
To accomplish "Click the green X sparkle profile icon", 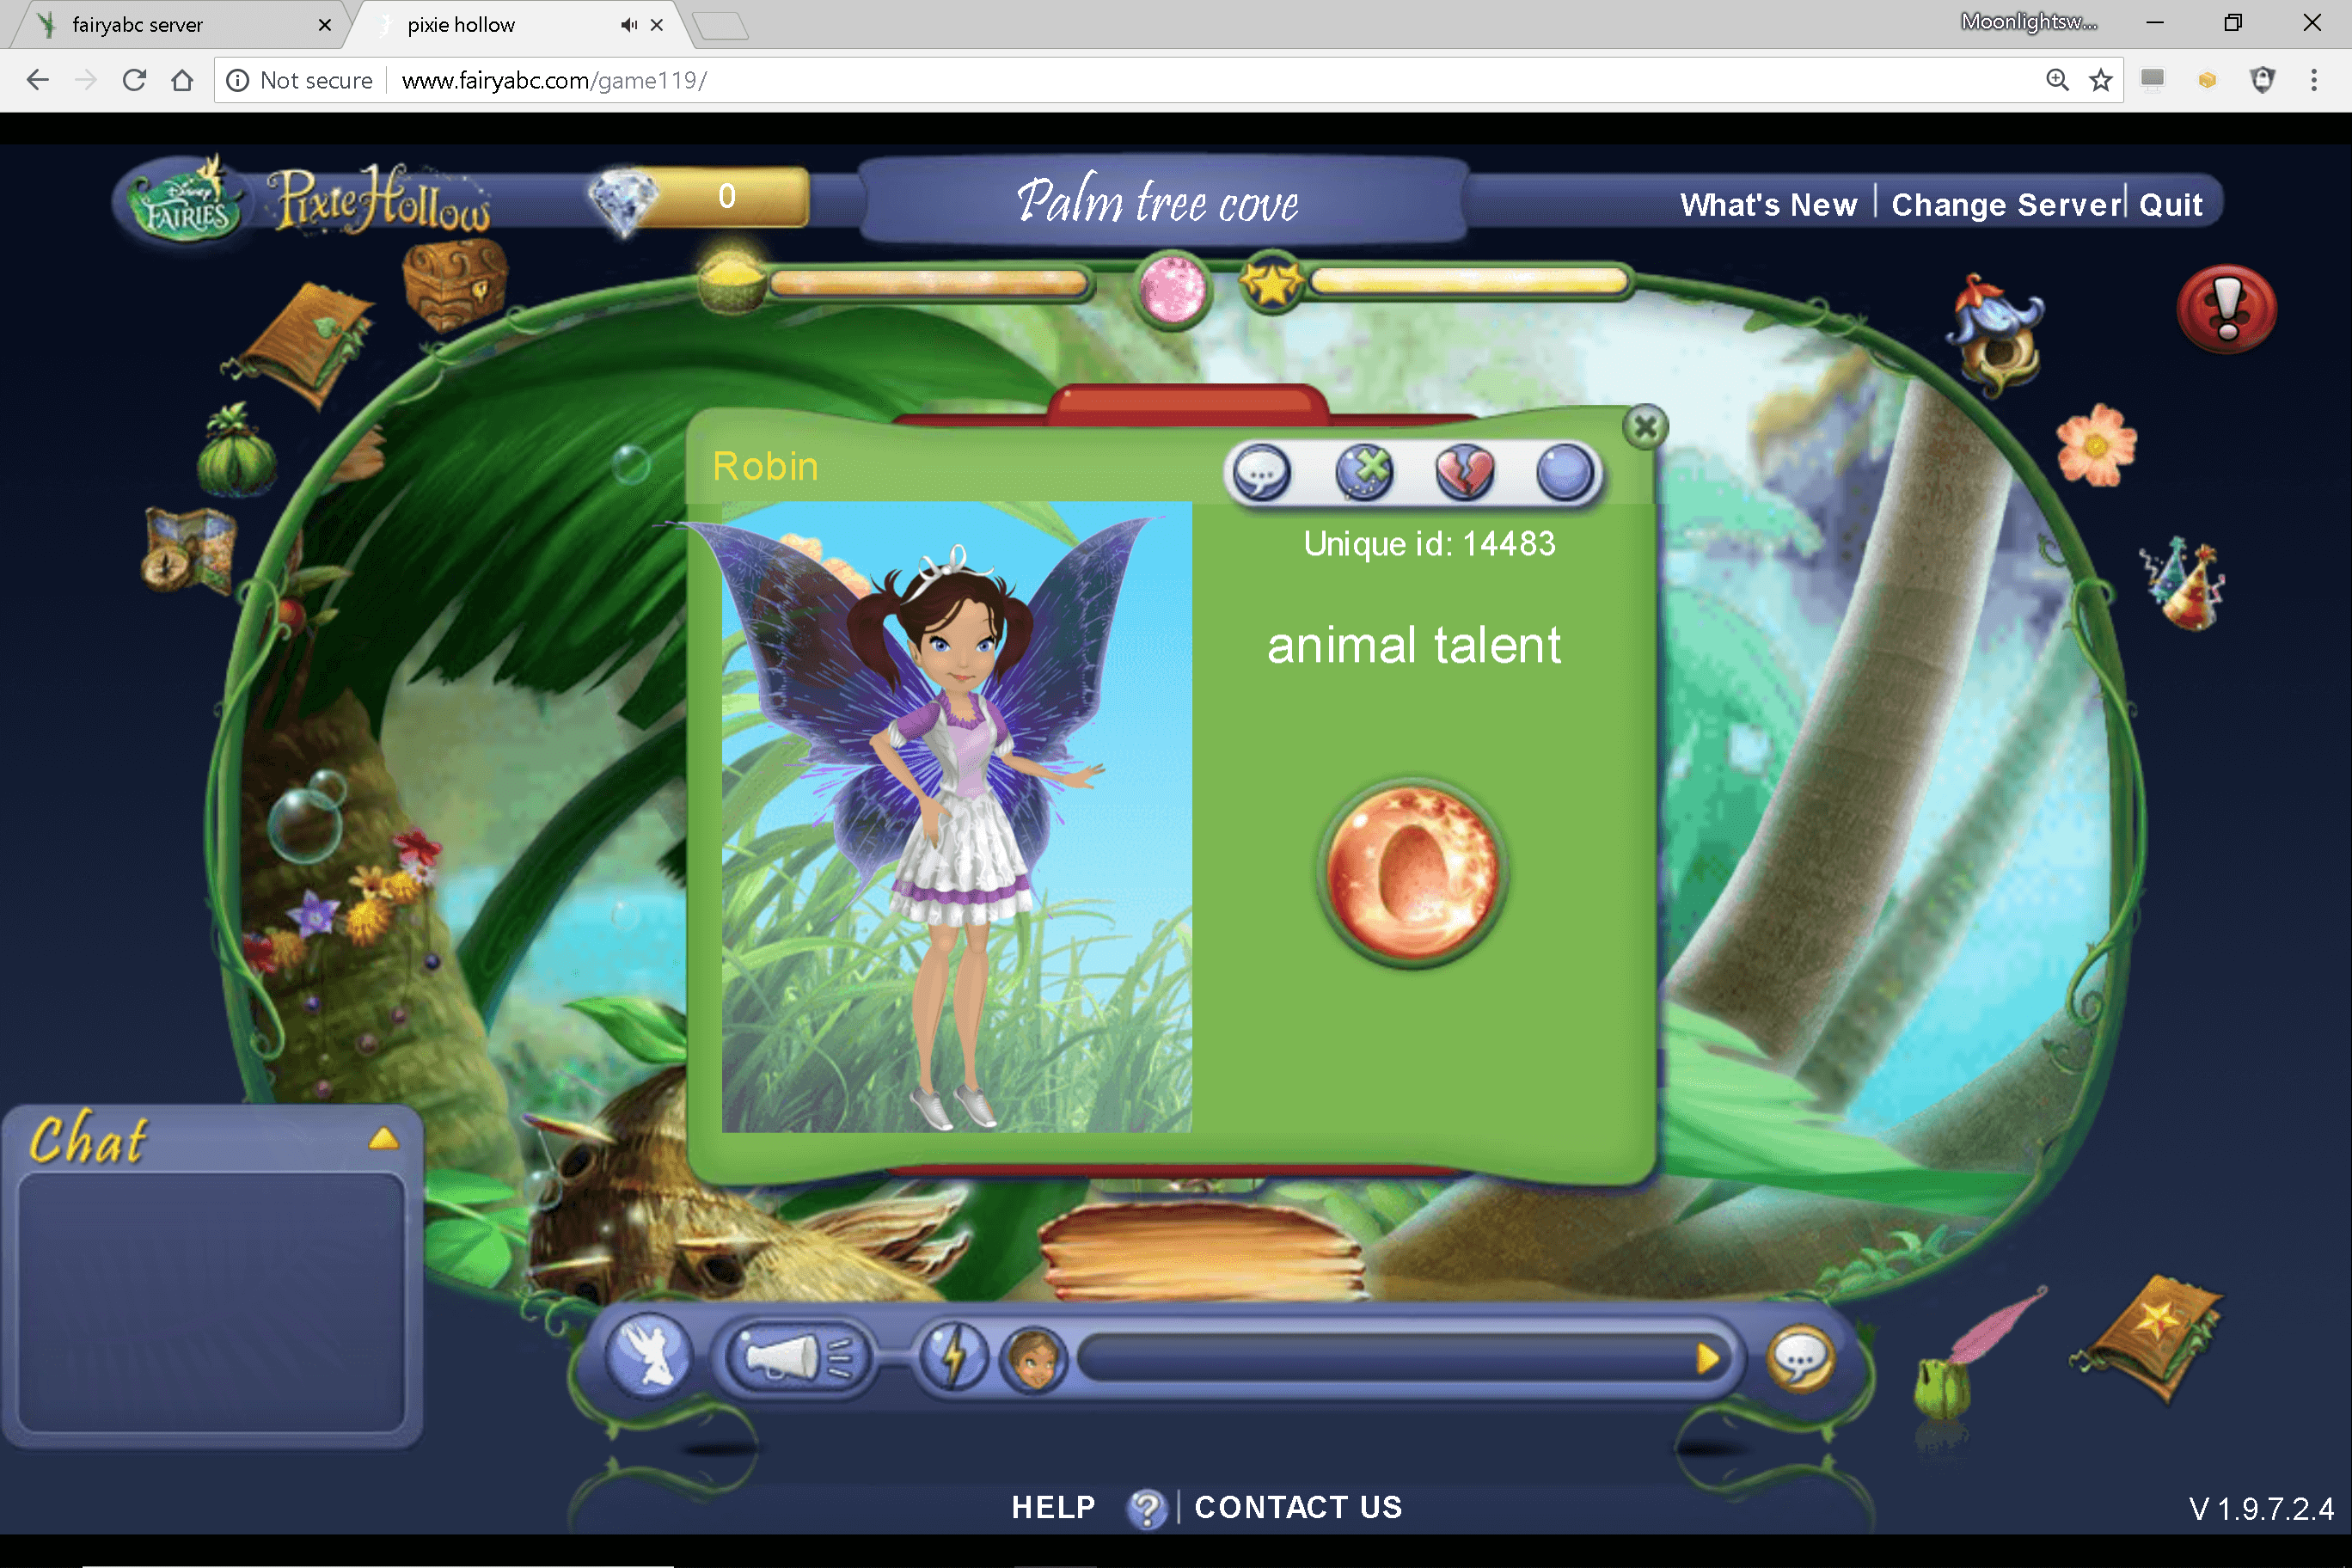I will (1364, 472).
